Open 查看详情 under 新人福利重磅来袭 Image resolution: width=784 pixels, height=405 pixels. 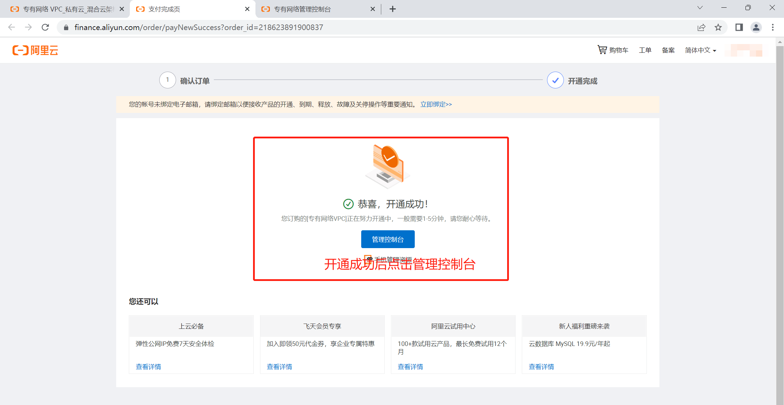(541, 367)
